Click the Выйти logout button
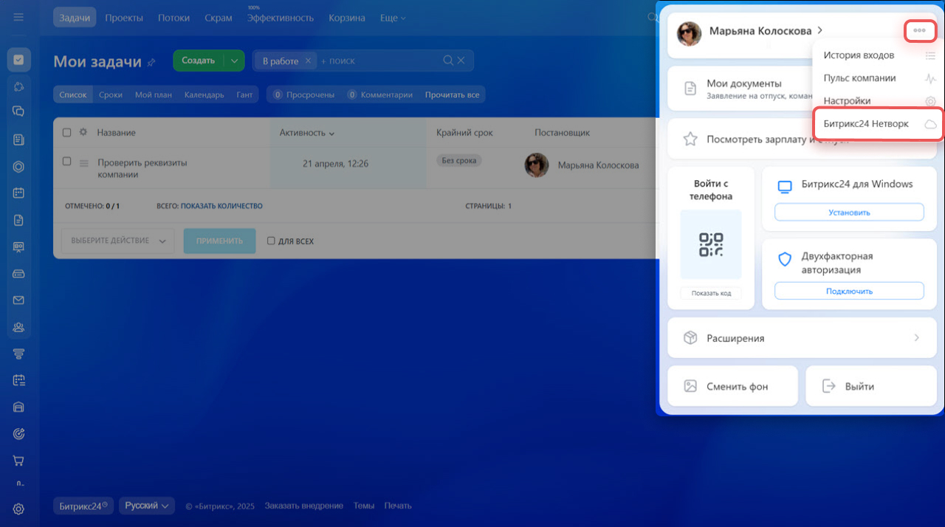Screen dimensions: 945x527 [871, 386]
